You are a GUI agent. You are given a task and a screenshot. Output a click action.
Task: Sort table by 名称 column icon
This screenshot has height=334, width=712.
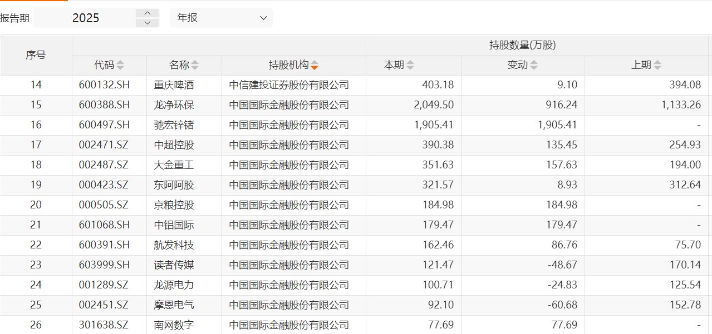[x=195, y=65]
